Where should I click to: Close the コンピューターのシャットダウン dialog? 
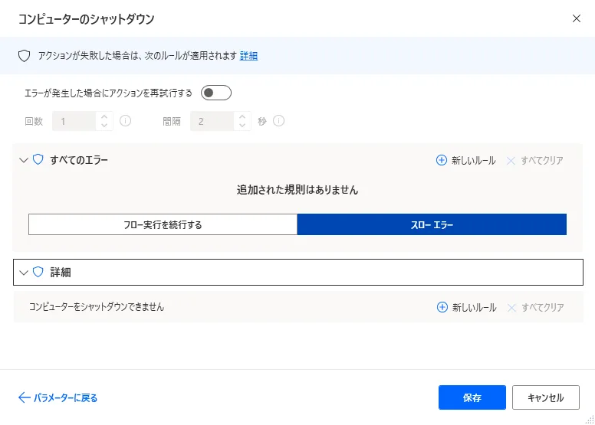[577, 18]
